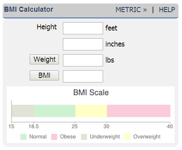Click the Underweight segment of BMI bar

(23, 111)
